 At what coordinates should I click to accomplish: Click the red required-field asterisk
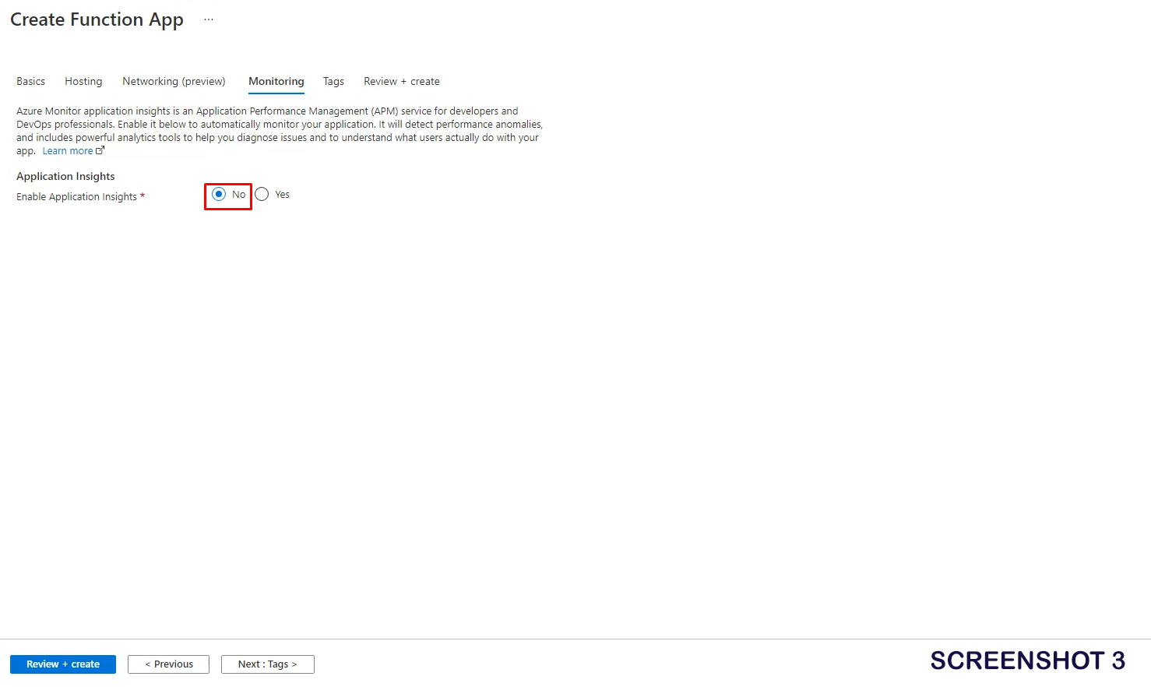pos(143,196)
